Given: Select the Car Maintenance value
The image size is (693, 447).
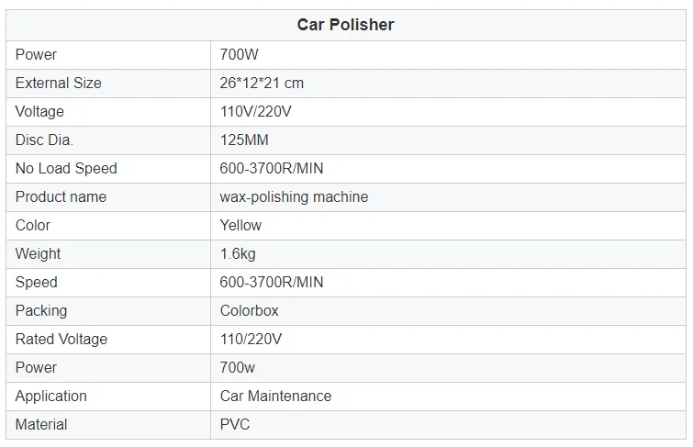Looking at the screenshot, I should point(275,396).
